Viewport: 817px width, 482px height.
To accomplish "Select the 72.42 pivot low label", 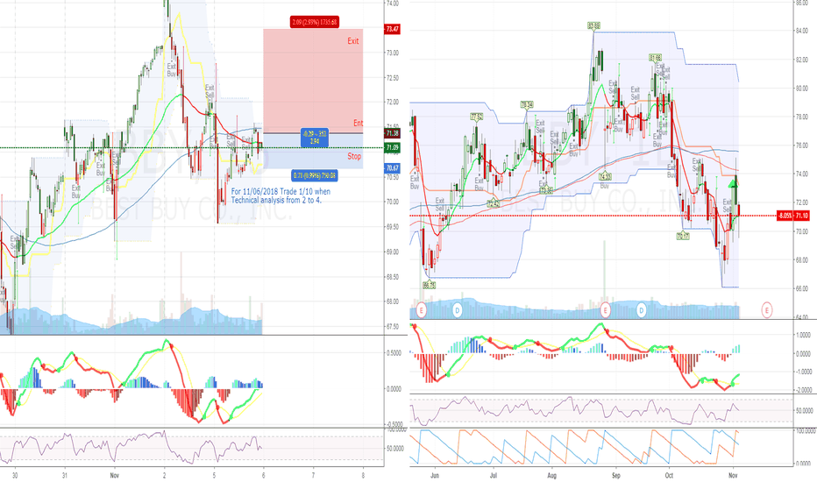I will point(493,204).
